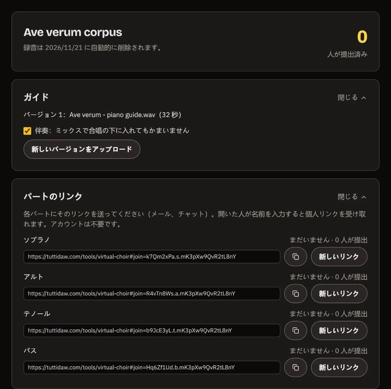Click 新しいバージョンをアップロード button
The width and height of the screenshot is (391, 389).
pos(82,149)
